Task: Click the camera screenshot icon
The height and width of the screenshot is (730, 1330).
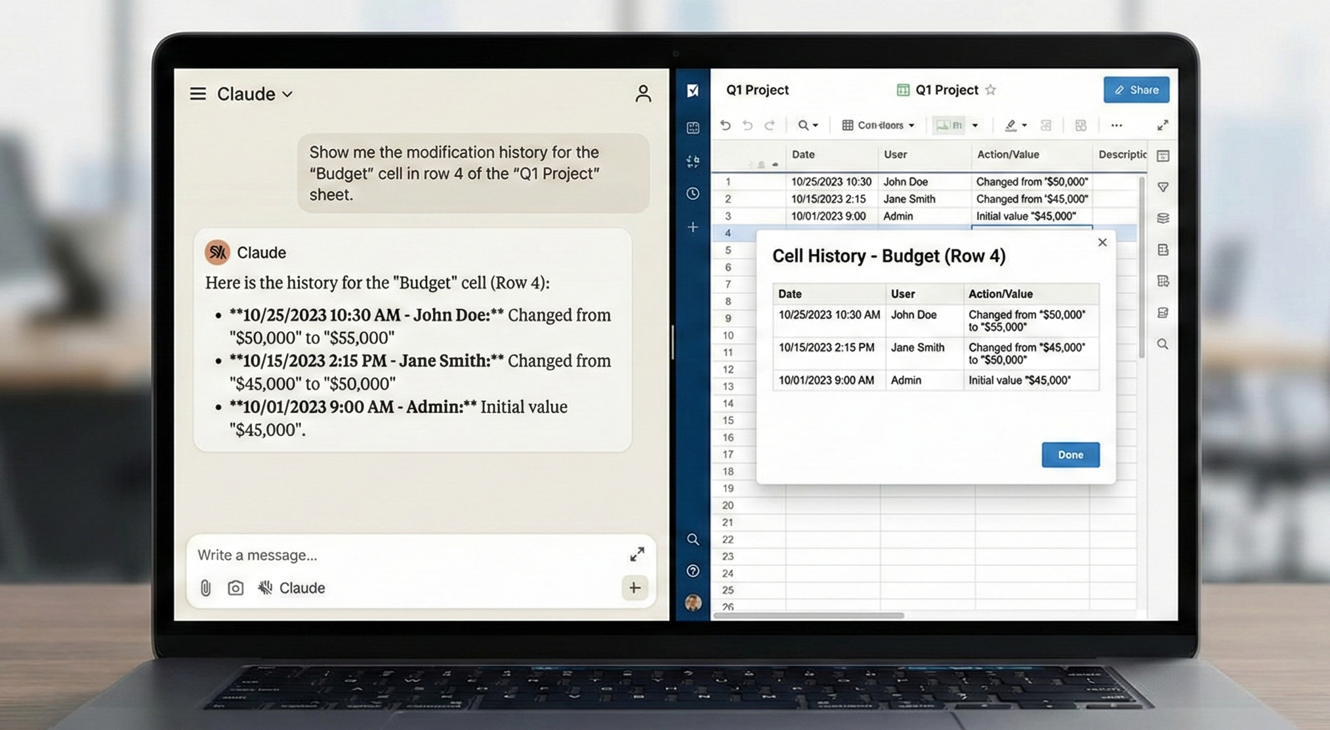Action: click(236, 588)
